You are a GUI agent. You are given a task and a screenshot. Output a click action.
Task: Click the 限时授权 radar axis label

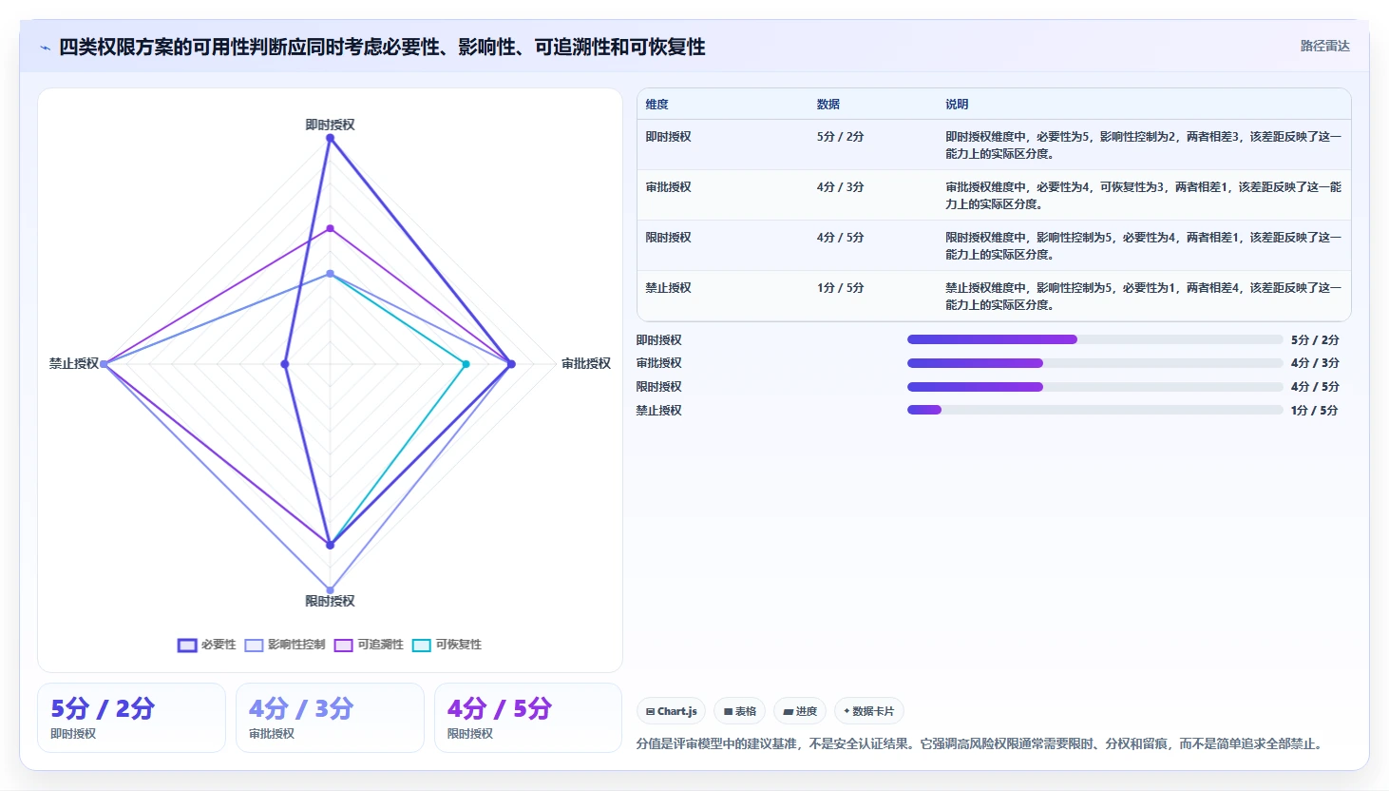[x=330, y=601]
